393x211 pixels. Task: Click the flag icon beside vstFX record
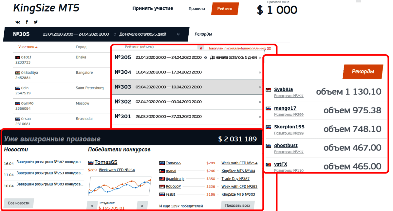click(x=269, y=164)
